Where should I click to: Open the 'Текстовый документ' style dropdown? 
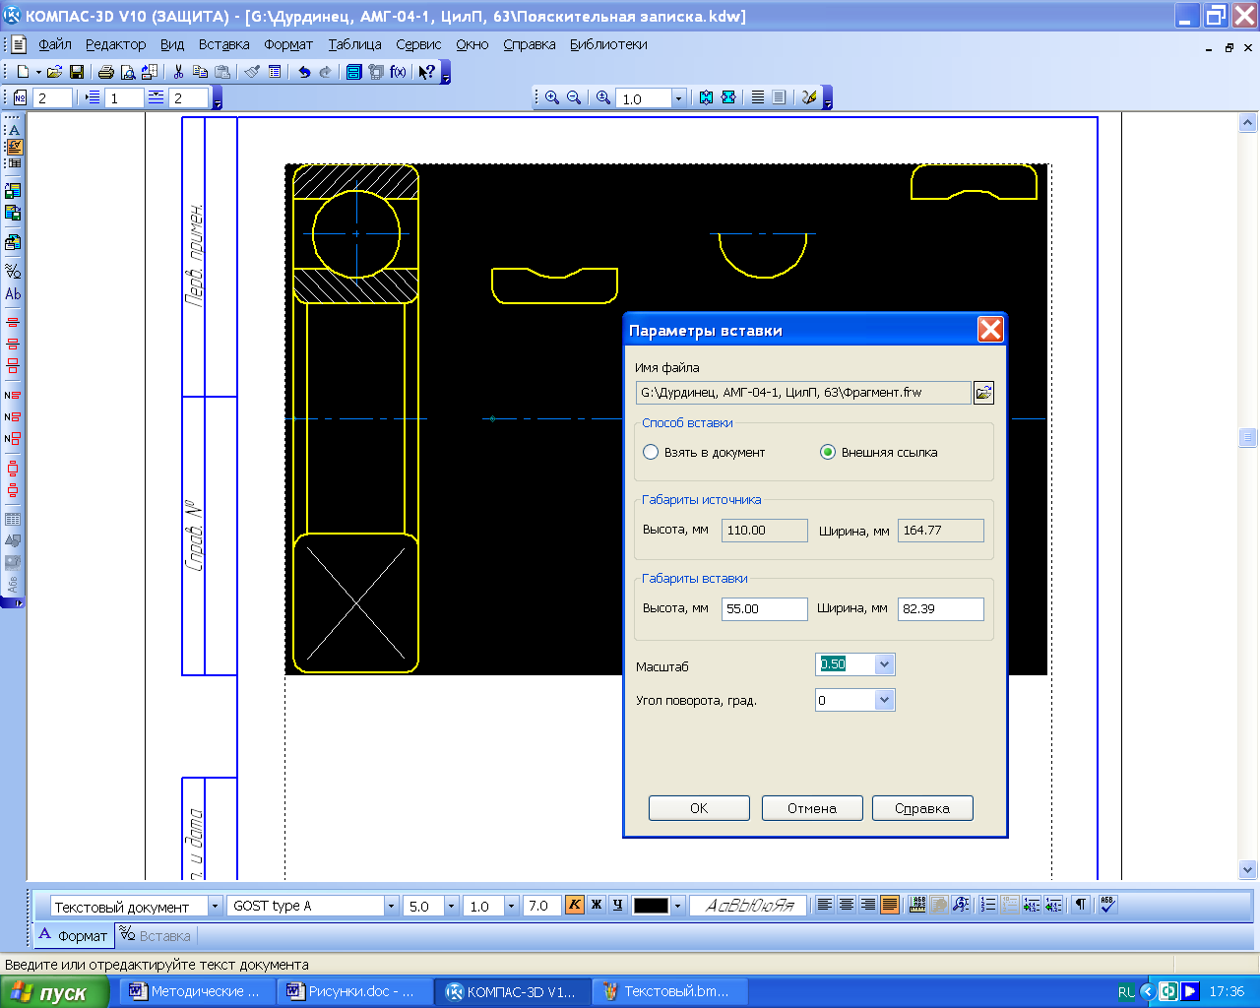(215, 906)
